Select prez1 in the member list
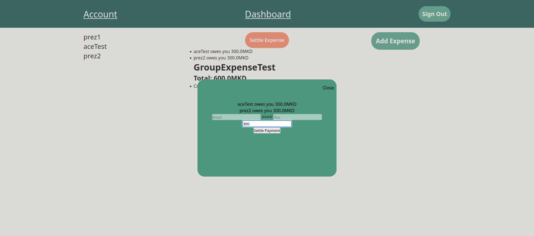534x236 pixels. [x=92, y=37]
